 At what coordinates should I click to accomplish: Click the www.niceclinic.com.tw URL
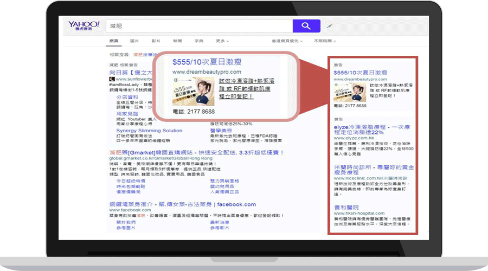pyautogui.click(x=370, y=178)
